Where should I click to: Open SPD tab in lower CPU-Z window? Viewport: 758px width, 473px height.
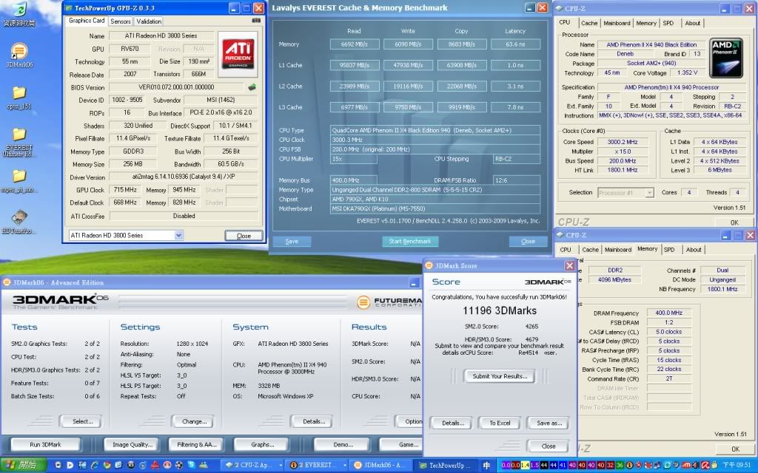click(x=669, y=250)
